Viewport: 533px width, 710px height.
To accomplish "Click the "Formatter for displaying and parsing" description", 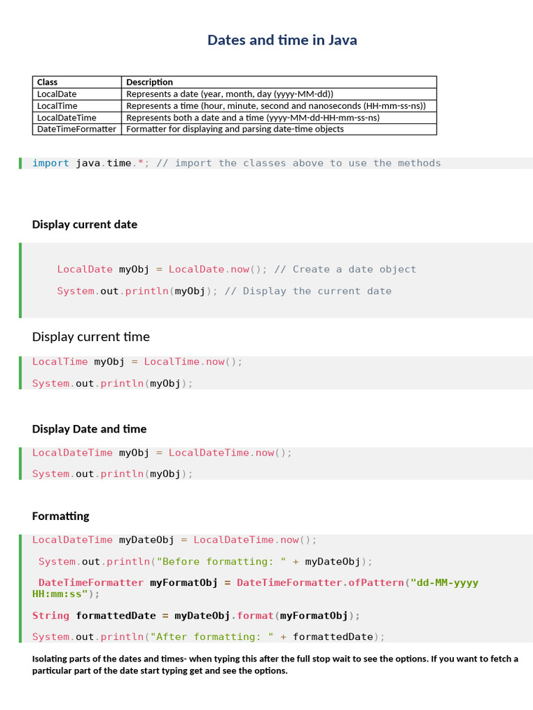I will point(235,129).
